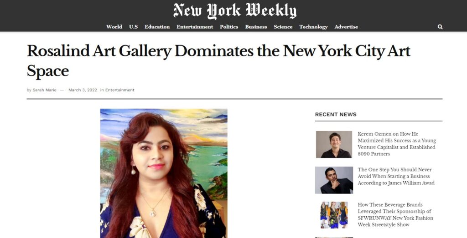Click the Kerem Ozmen thumbnail photo
Image resolution: width=467 pixels, height=238 pixels.
pyautogui.click(x=334, y=144)
